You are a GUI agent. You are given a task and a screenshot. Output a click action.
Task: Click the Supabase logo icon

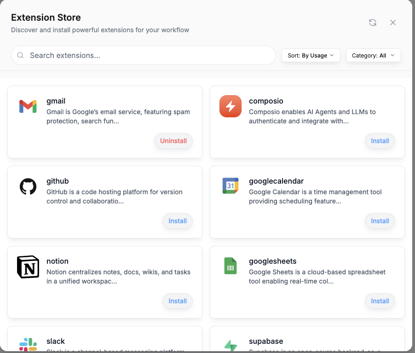(231, 346)
